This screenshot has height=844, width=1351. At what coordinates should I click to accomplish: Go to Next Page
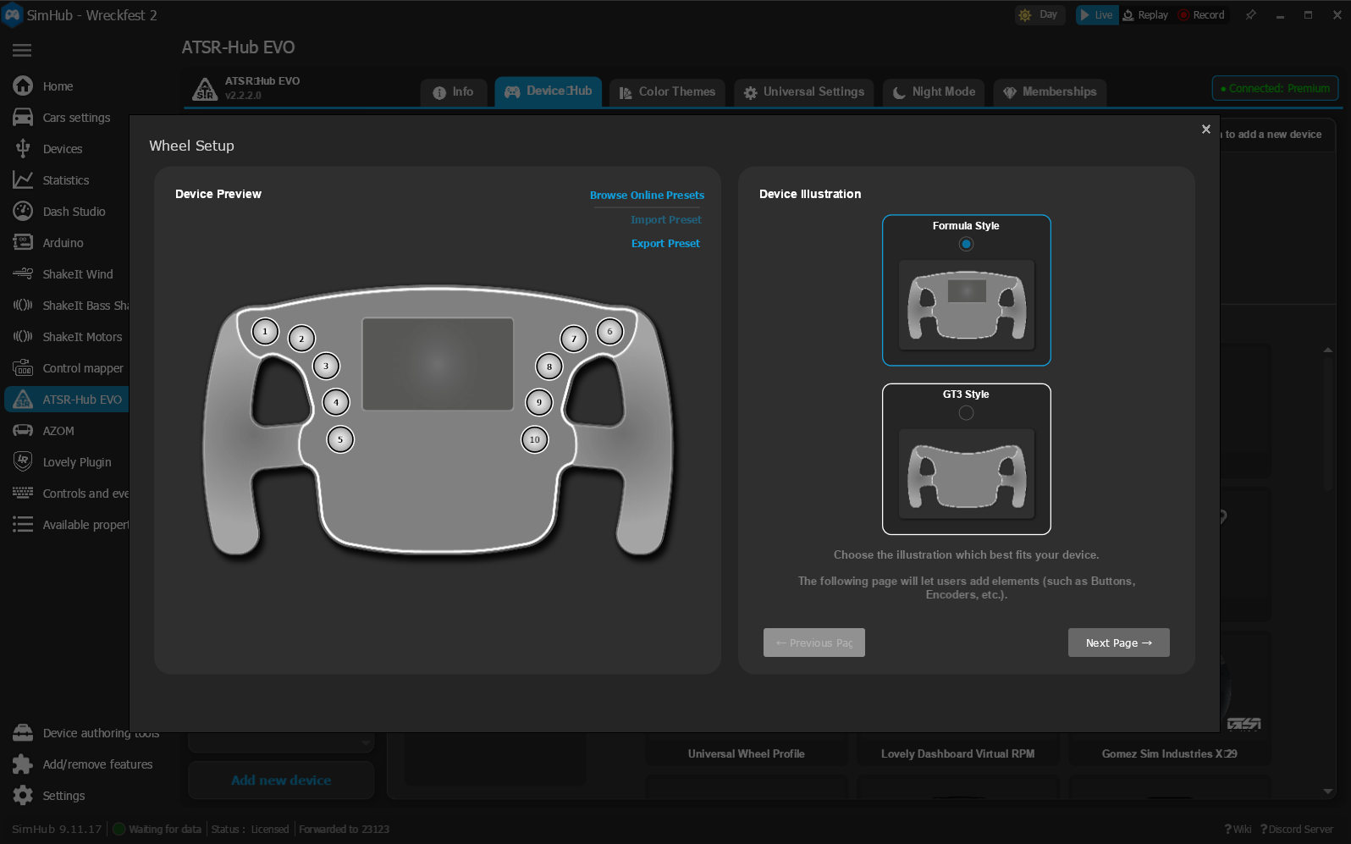click(1119, 643)
